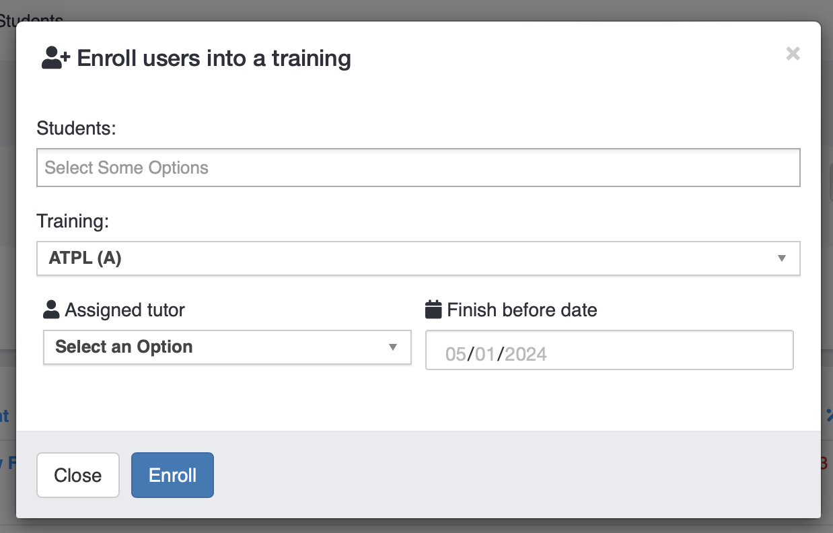
Task: Click the arrow on Select an Option dropdown
Action: (x=393, y=347)
